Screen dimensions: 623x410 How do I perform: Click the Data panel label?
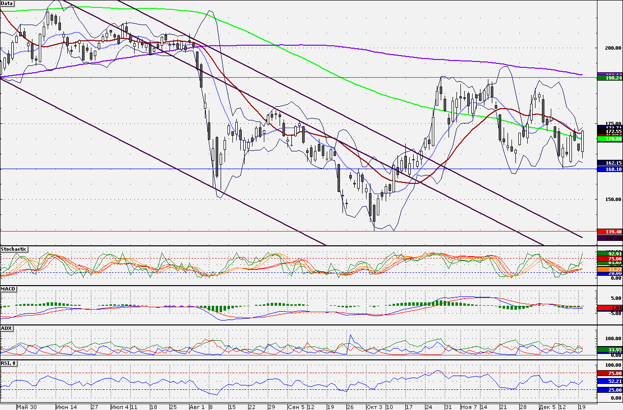[x=7, y=3]
